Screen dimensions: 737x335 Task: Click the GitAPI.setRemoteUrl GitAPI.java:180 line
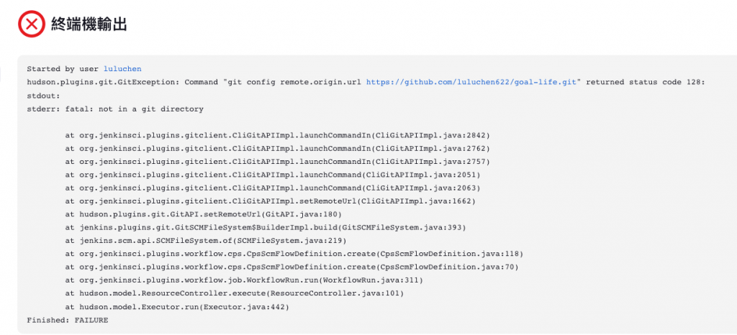[203, 214]
